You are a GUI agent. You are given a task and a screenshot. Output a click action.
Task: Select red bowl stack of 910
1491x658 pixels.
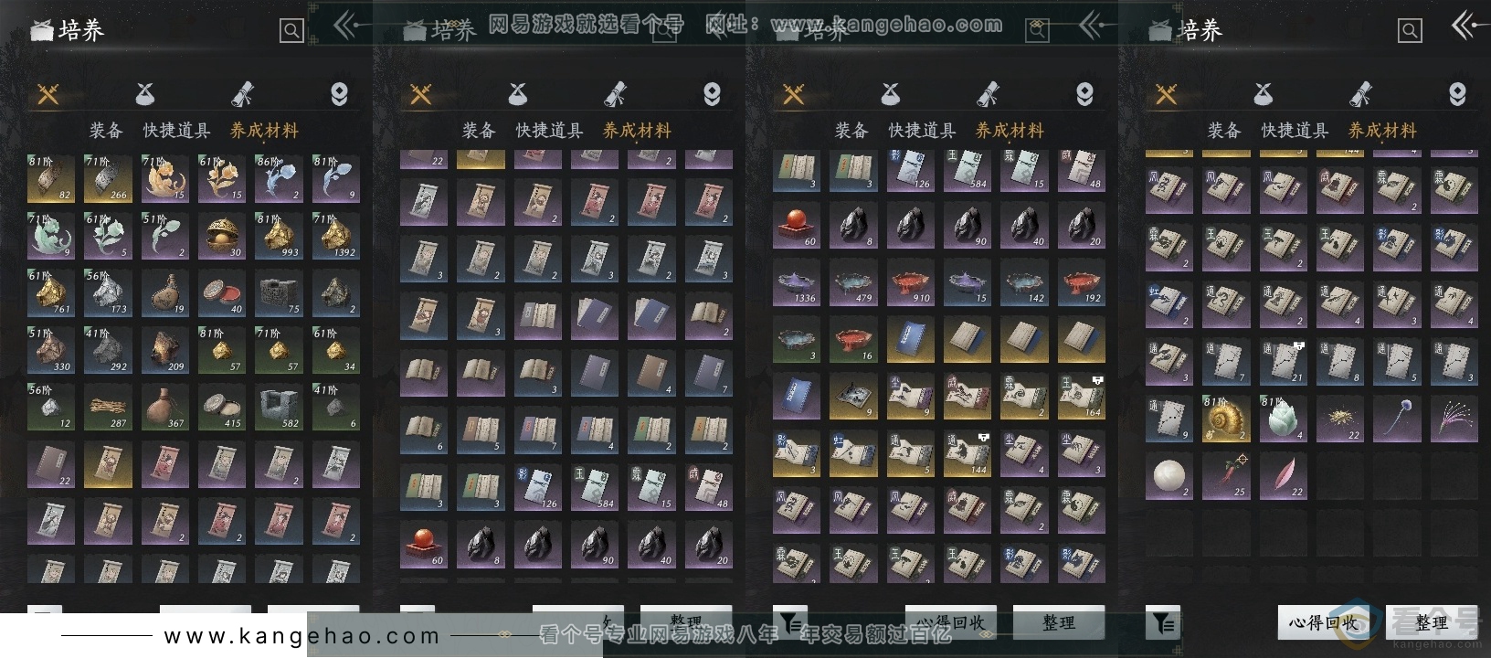(x=910, y=282)
